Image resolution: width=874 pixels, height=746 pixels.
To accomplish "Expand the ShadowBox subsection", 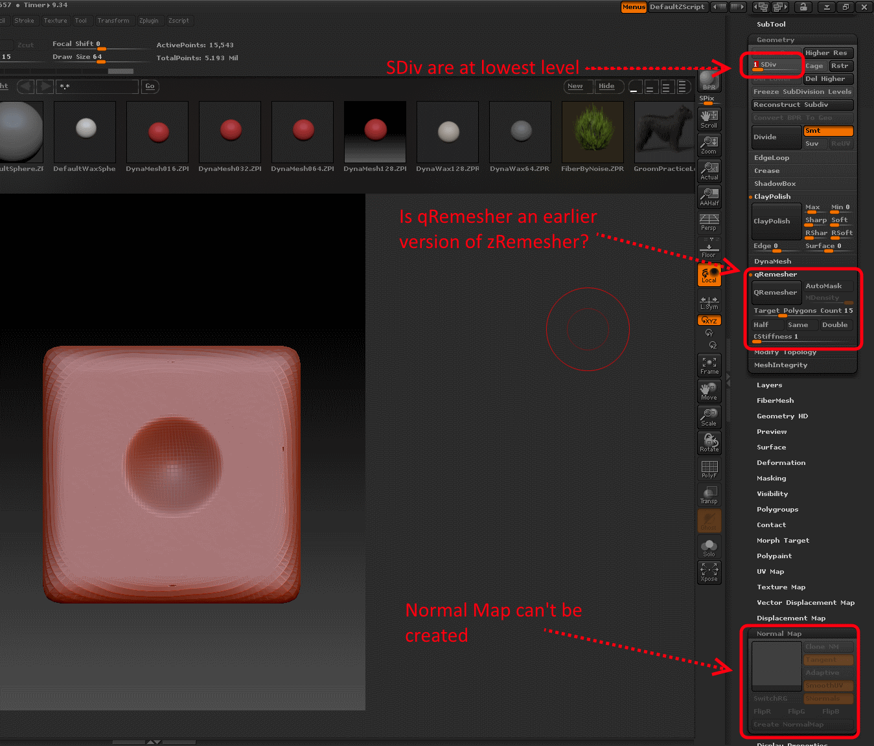I will 775,184.
